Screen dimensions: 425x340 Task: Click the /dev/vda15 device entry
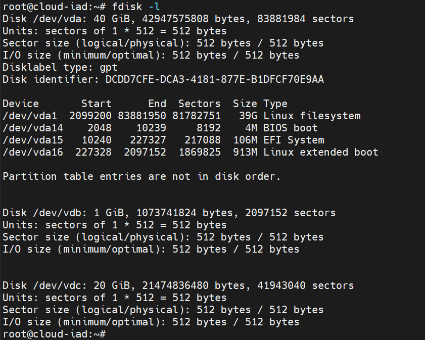(x=32, y=140)
